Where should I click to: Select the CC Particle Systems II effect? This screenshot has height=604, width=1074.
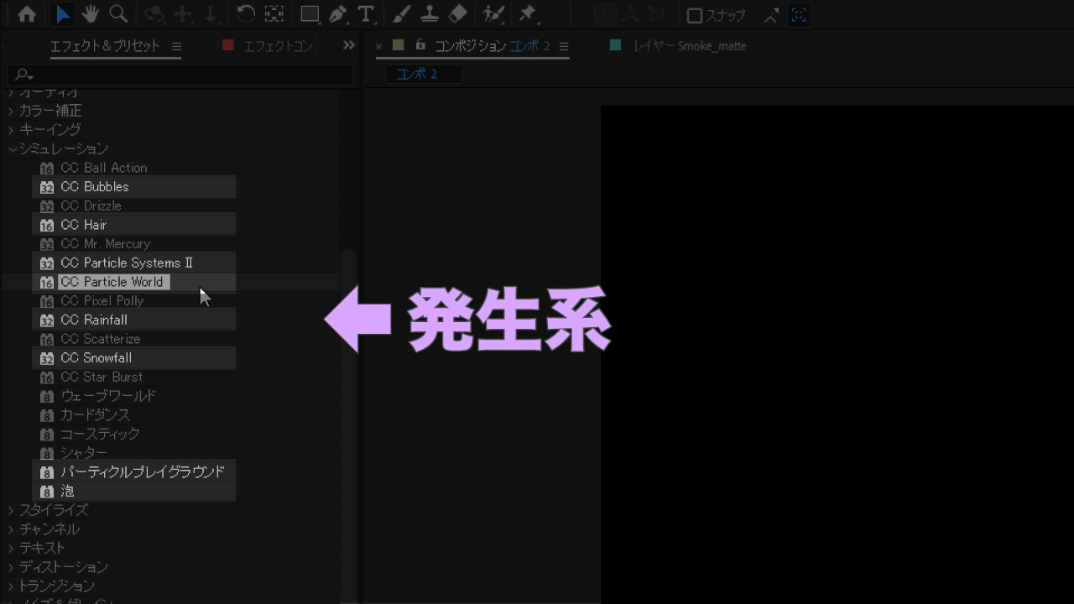[127, 263]
